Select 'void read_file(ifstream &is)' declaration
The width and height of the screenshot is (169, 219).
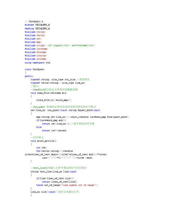pyautogui.click(x=49, y=93)
